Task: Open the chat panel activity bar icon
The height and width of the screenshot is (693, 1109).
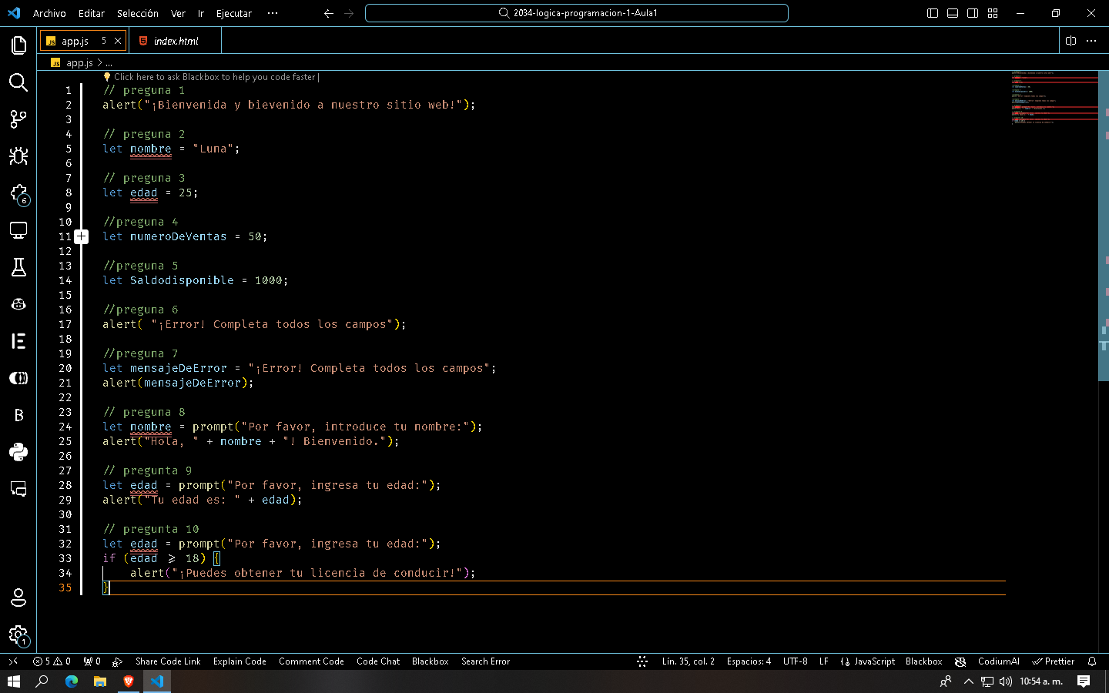Action: (18, 489)
